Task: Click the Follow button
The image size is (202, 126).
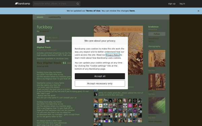Action: pos(157,34)
